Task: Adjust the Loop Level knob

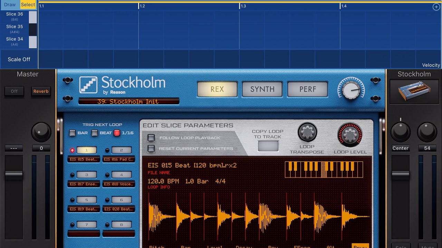Action: coord(350,135)
